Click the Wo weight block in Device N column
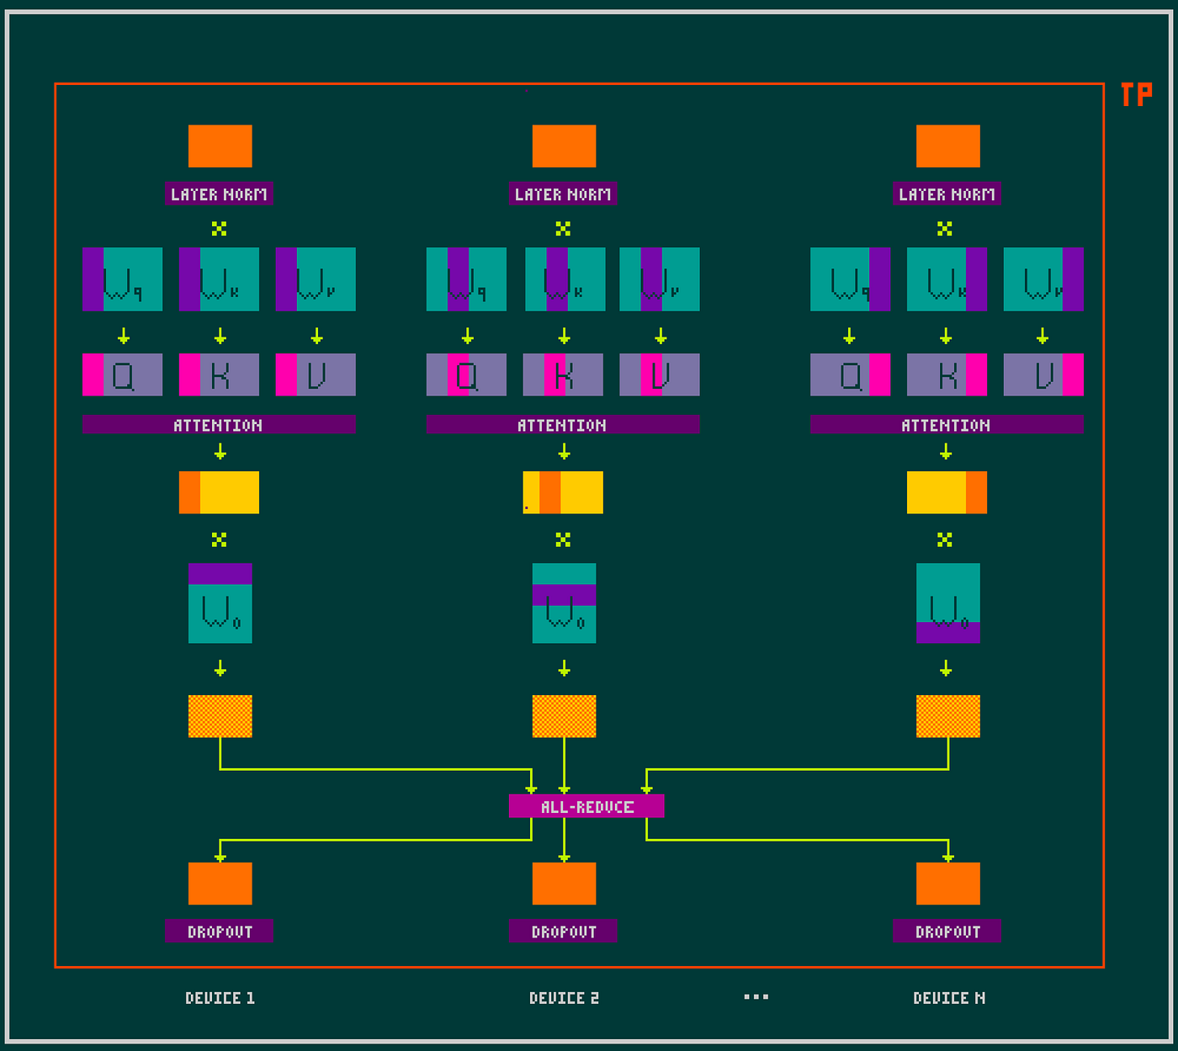Image resolution: width=1178 pixels, height=1051 pixels. point(948,603)
